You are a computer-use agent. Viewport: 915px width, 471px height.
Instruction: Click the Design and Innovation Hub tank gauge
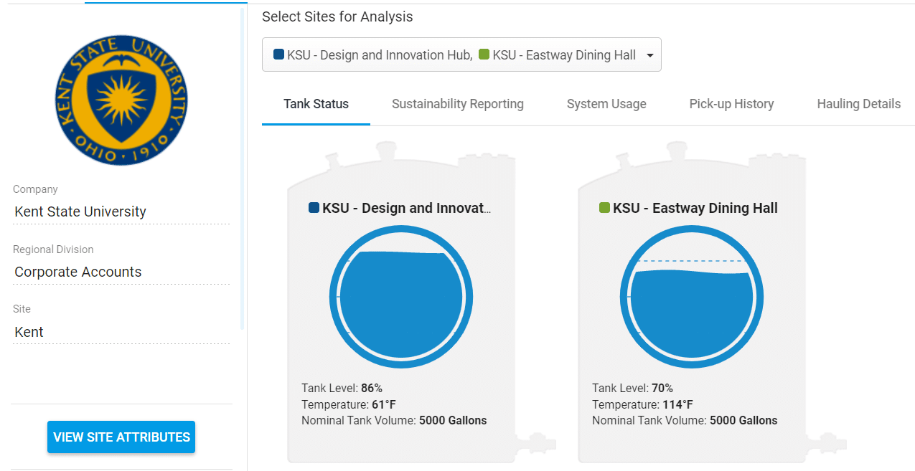pyautogui.click(x=400, y=297)
